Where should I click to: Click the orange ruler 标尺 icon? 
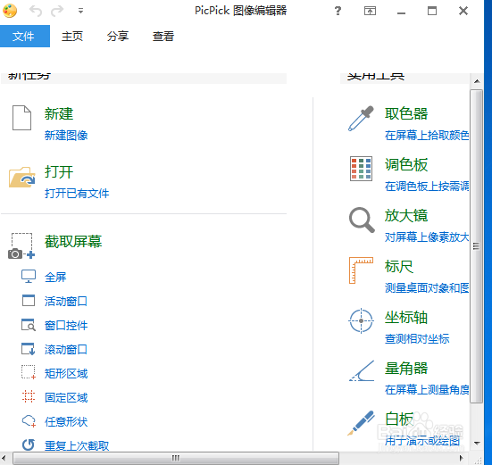pos(361,270)
